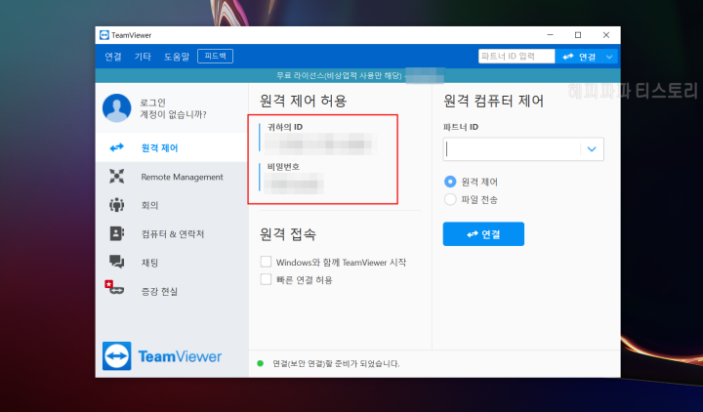Viewport: 703px width, 412px height.
Task: Click the TeamViewer title bar app icon
Action: click(104, 35)
